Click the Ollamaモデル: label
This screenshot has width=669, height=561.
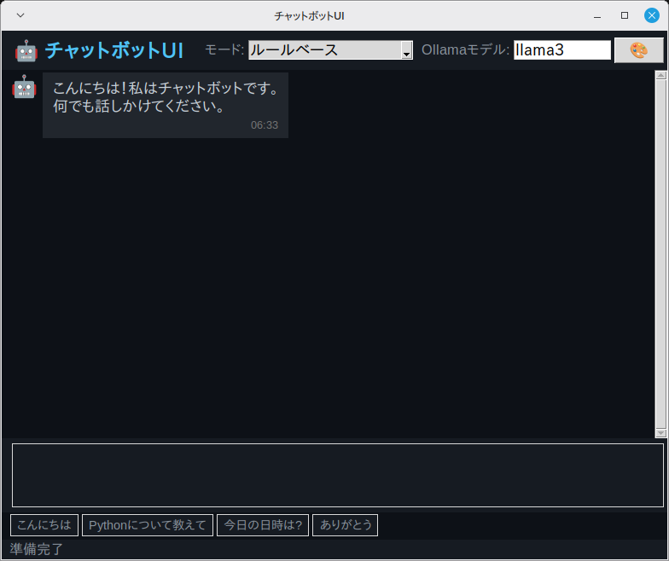click(466, 49)
